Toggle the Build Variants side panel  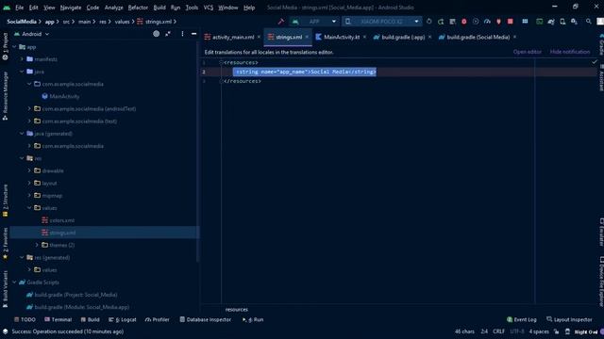click(x=5, y=289)
